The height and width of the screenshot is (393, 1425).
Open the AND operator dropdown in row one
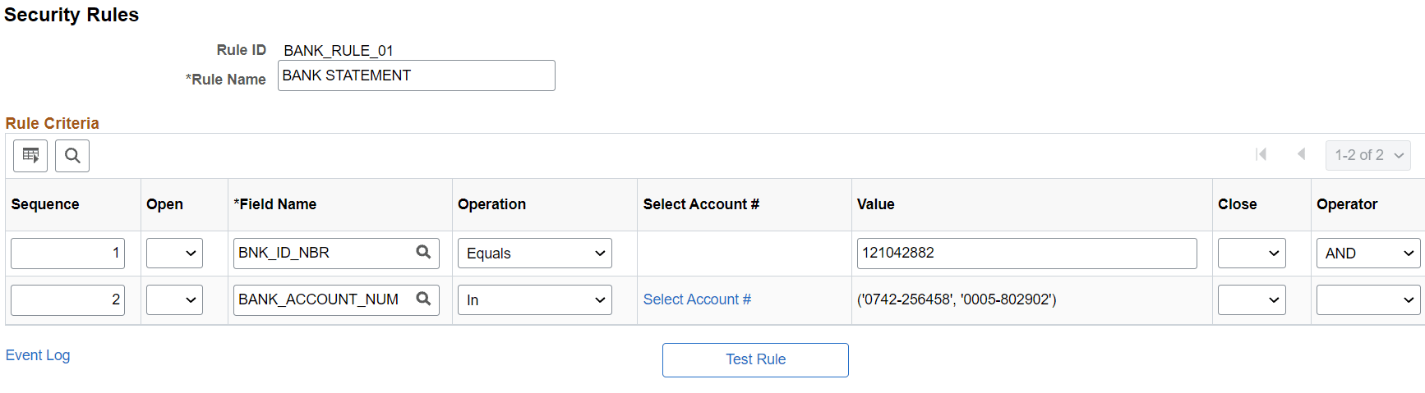click(x=1367, y=254)
